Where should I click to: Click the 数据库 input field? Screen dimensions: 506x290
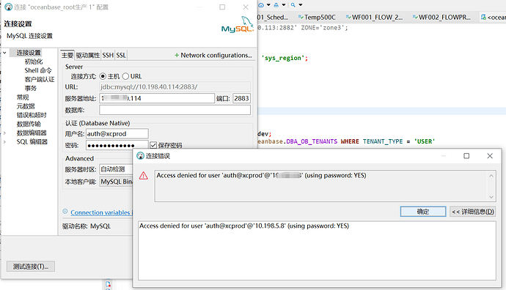(x=175, y=110)
